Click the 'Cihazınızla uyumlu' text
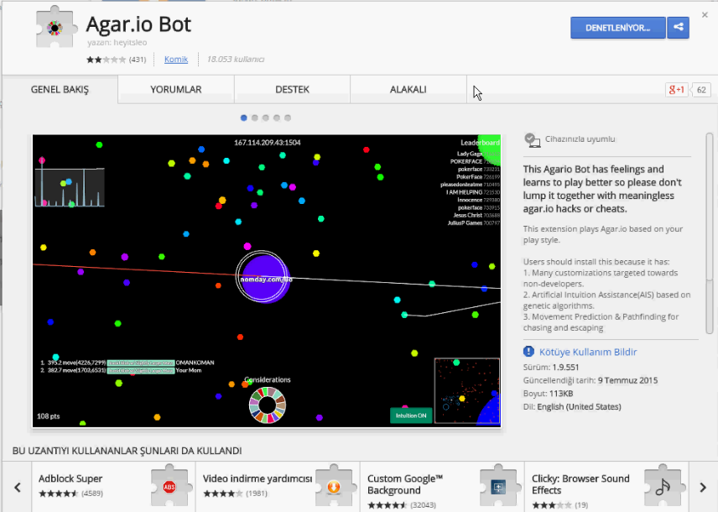Image resolution: width=718 pixels, height=512 pixels. coord(580,138)
